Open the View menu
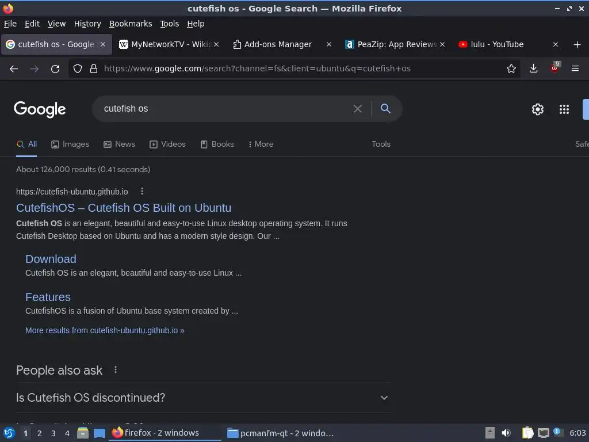Screen dimensions: 589x442 (x=56, y=24)
